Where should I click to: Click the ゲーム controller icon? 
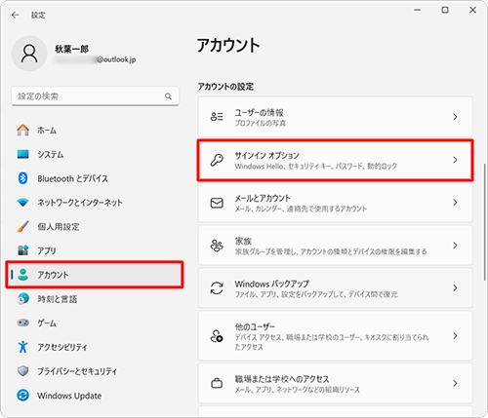pos(23,323)
